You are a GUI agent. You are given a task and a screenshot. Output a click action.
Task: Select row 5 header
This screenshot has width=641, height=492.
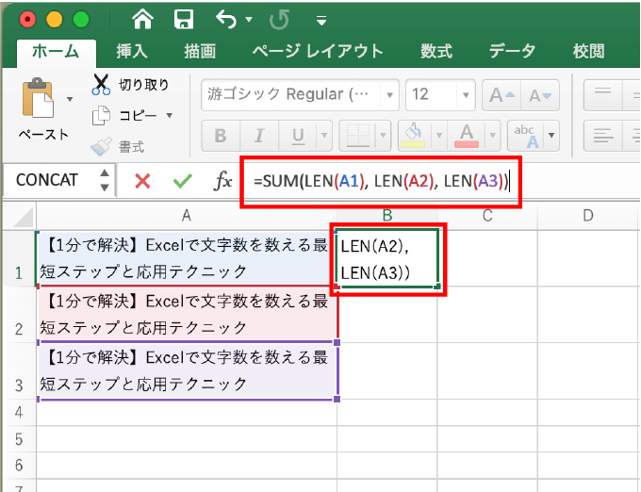(19, 439)
